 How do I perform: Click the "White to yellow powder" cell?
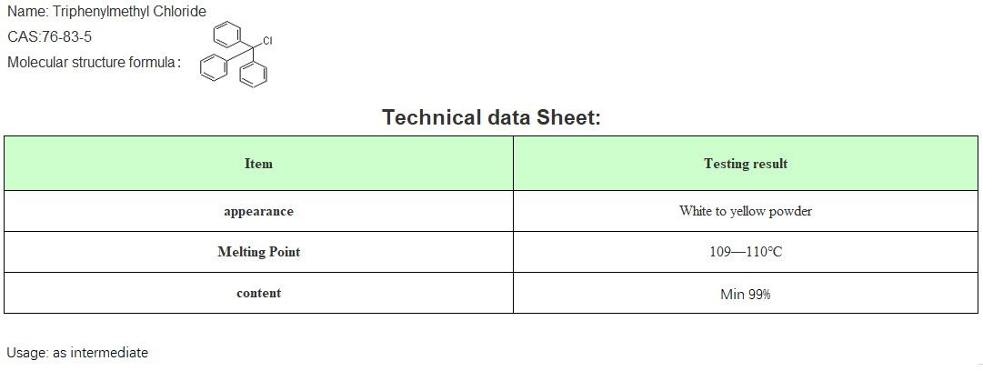(746, 211)
